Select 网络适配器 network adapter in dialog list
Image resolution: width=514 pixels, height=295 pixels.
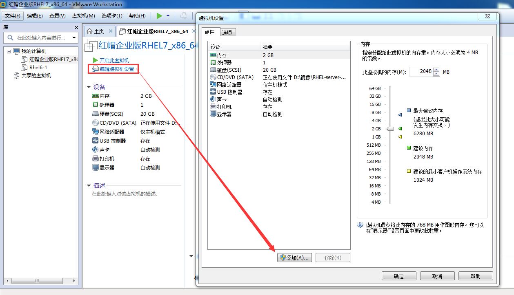point(229,85)
